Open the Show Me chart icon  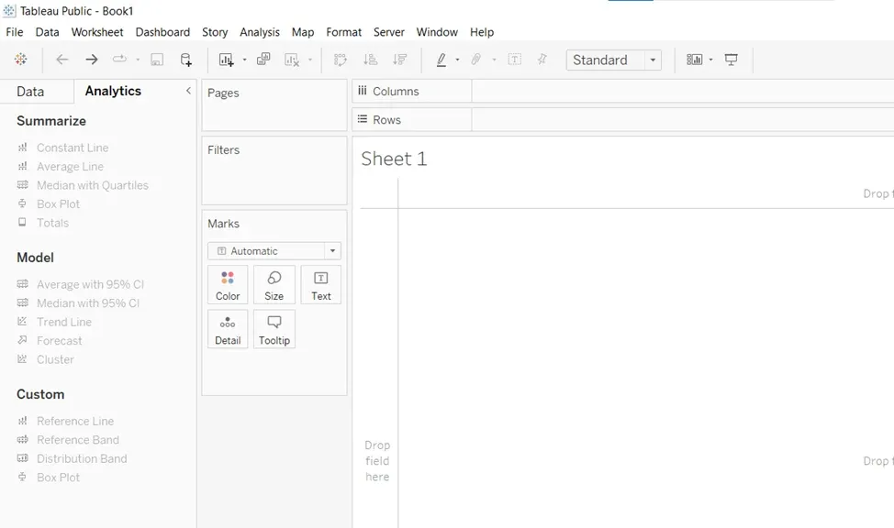(x=694, y=60)
